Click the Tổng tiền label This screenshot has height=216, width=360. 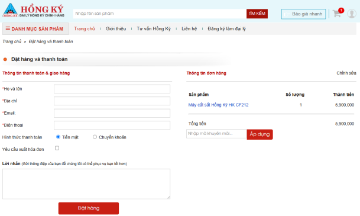point(197,124)
